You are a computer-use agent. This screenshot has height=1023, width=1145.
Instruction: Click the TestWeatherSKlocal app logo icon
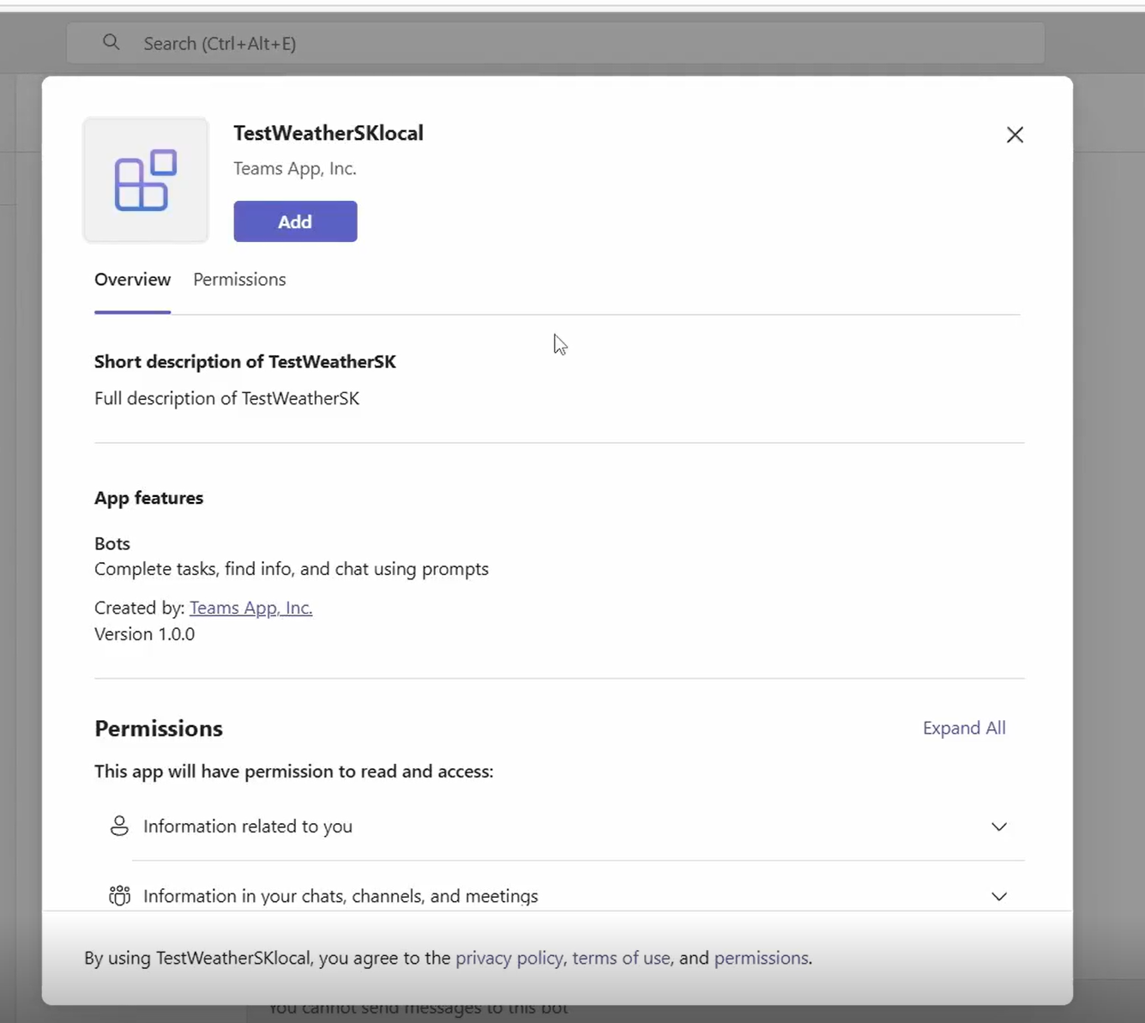[x=146, y=180]
